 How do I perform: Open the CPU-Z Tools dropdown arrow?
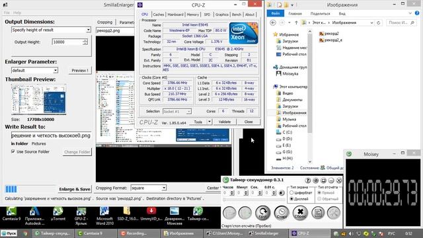pyautogui.click(x=210, y=122)
